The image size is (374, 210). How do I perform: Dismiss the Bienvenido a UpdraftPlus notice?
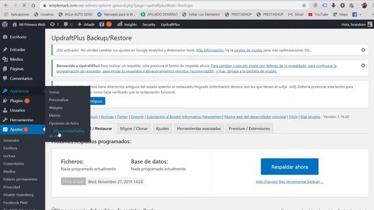coord(363,65)
